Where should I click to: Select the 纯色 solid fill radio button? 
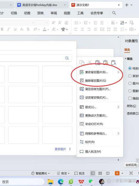coord(130,68)
